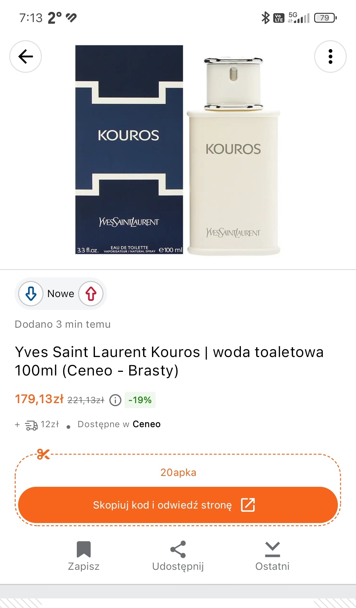This screenshot has width=356, height=608.
Task: Tap the 12zł shipping truck icon
Action: tap(32, 425)
